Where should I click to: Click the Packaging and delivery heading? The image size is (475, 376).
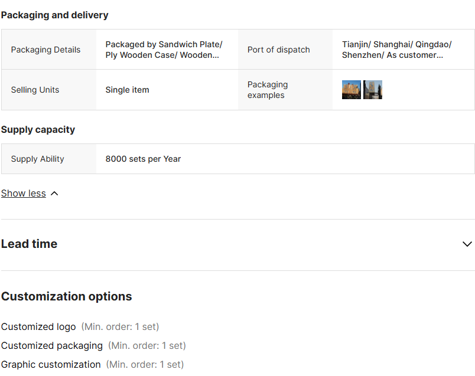coord(55,15)
